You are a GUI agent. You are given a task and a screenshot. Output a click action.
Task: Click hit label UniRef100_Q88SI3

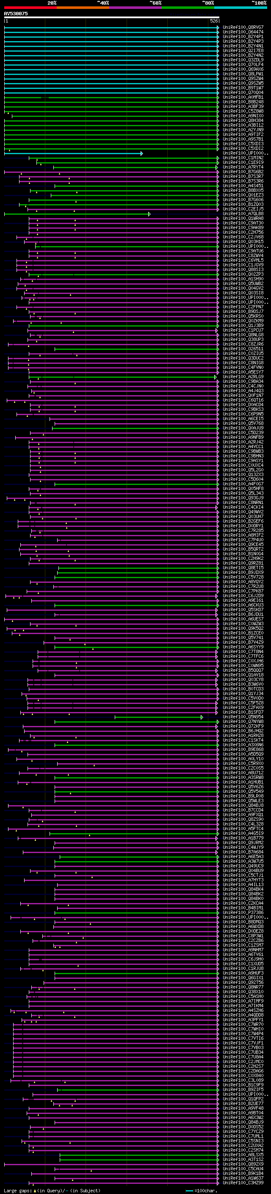click(x=243, y=269)
